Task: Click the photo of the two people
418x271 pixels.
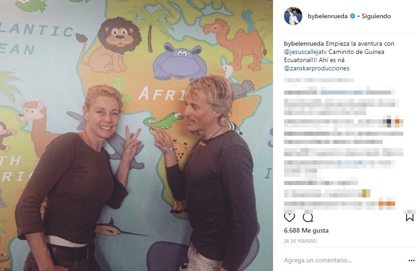Action: point(136,135)
